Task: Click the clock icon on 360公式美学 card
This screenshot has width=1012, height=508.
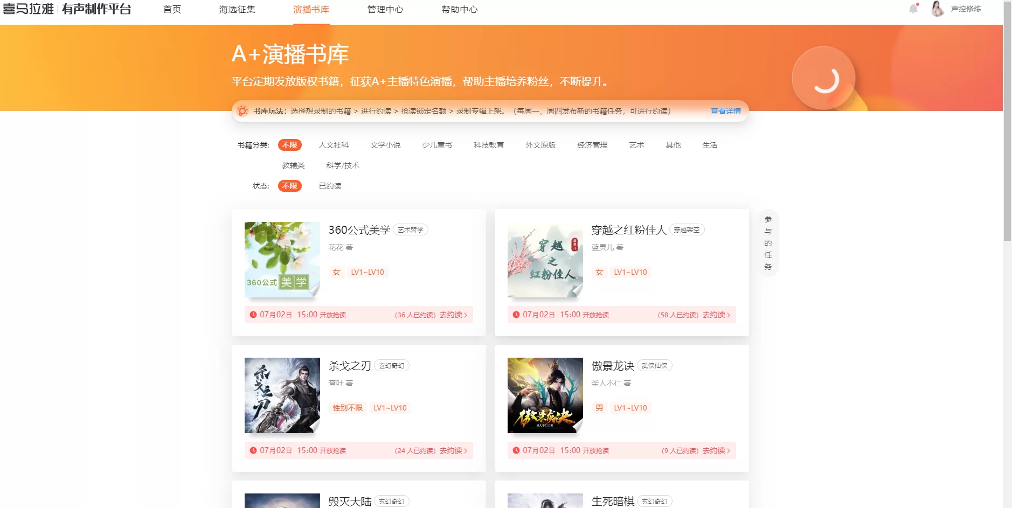Action: (253, 315)
